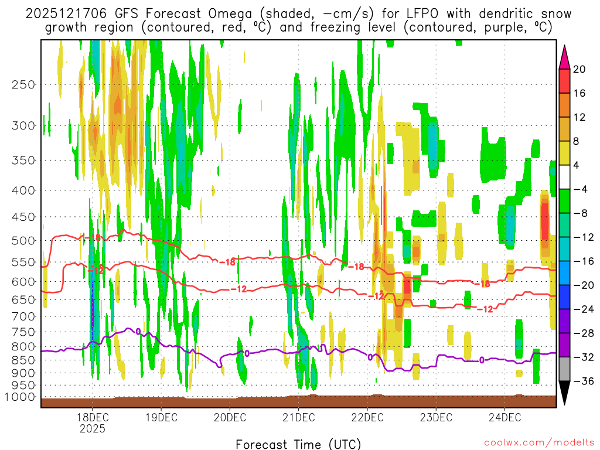Image resolution: width=600 pixels, height=450 pixels.
Task: Select the 18DEC date label on time axis
Action: 92,417
